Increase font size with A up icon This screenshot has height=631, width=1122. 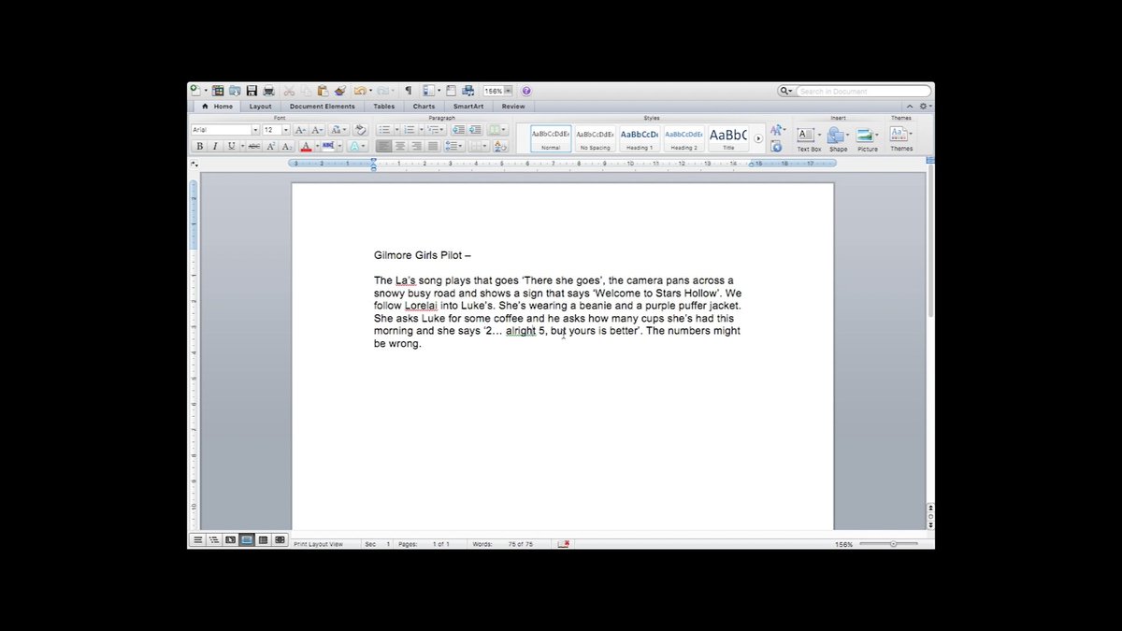point(300,130)
